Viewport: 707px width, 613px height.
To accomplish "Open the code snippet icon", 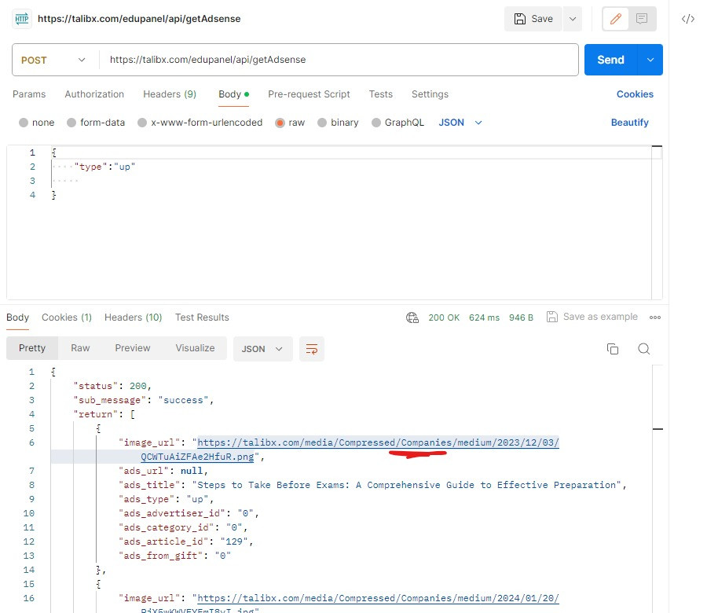I will point(687,19).
